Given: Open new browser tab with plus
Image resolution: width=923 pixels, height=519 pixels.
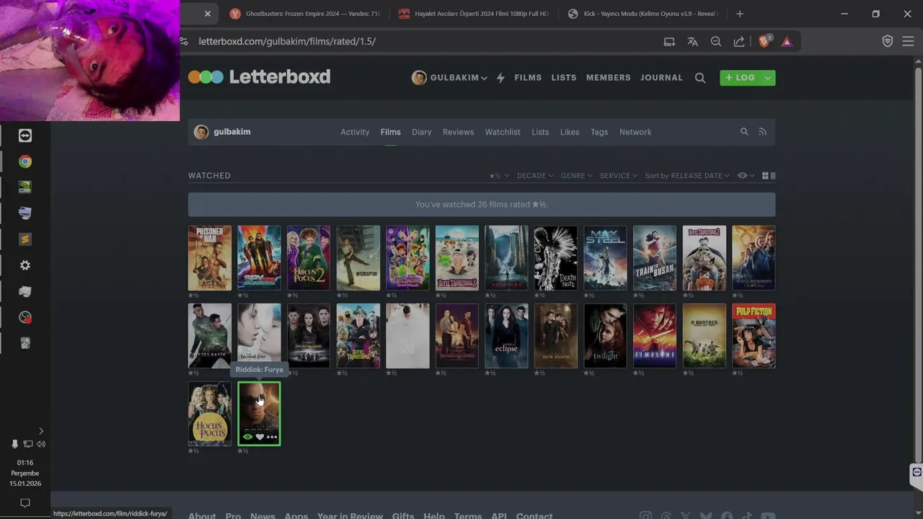Looking at the screenshot, I should [740, 14].
